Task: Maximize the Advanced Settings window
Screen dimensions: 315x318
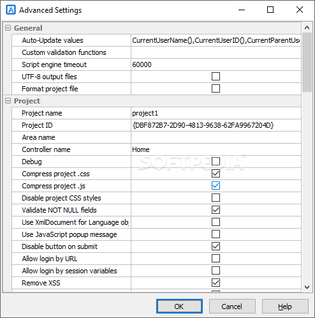Action: [x=270, y=10]
